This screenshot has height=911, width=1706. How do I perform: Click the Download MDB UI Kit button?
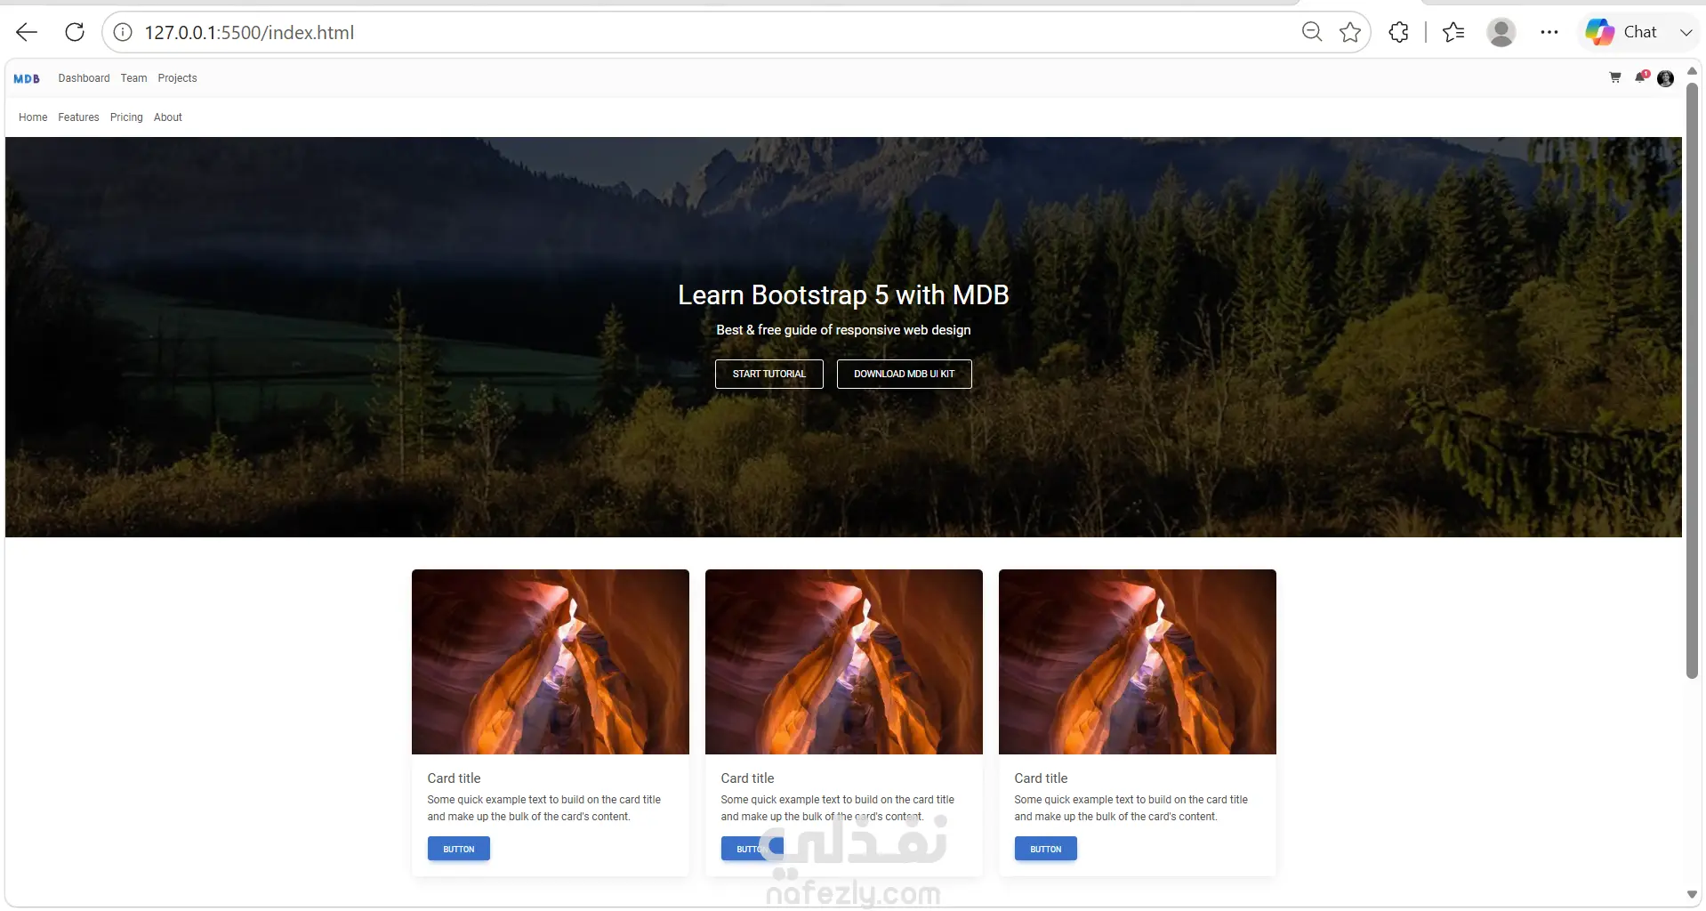(905, 374)
